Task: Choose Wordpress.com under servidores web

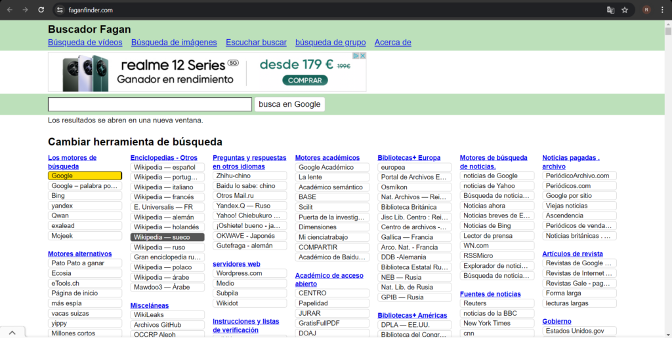Action: click(250, 273)
